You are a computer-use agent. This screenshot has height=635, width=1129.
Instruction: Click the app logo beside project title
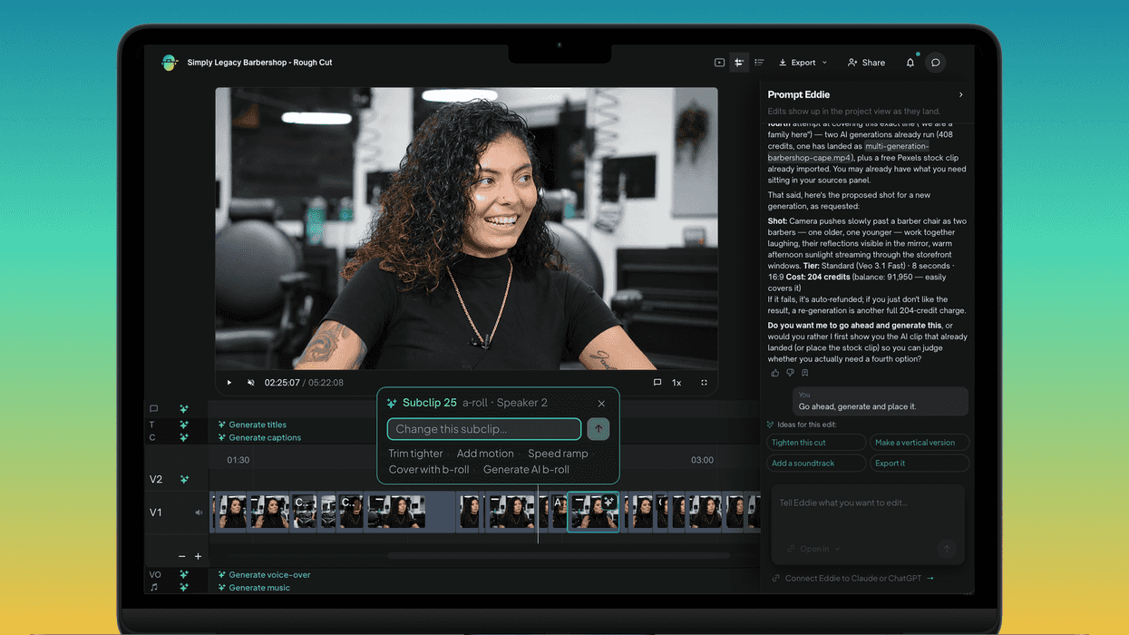click(x=170, y=63)
